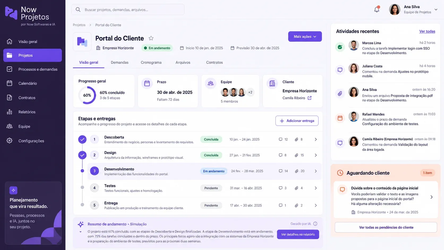444x250 pixels.
Task: Switch to the Arquivos tab
Action: click(183, 62)
